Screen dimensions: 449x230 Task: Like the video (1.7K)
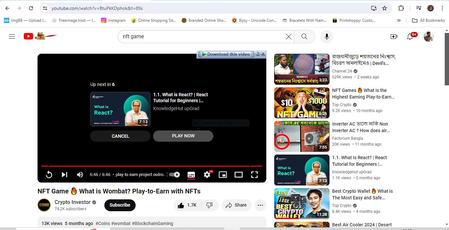187,205
